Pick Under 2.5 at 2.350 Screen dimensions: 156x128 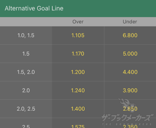pyautogui.click(x=130, y=123)
